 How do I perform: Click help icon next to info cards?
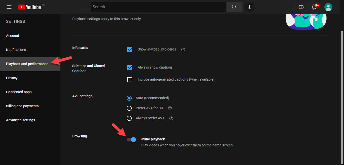pos(183,49)
